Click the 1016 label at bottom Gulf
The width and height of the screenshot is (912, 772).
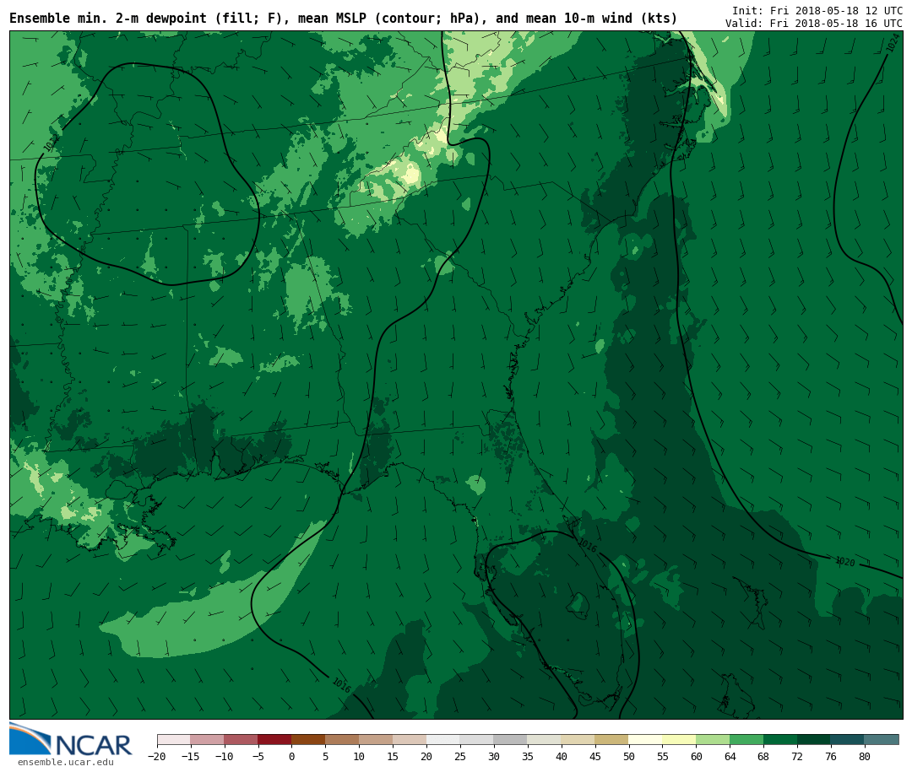341,685
